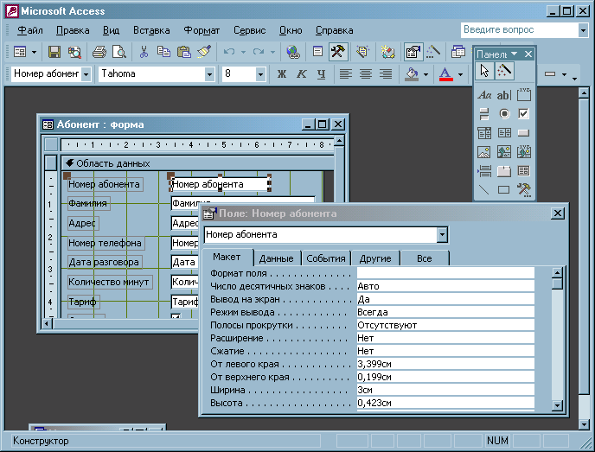
Task: Open the Вставка menu
Action: point(151,30)
